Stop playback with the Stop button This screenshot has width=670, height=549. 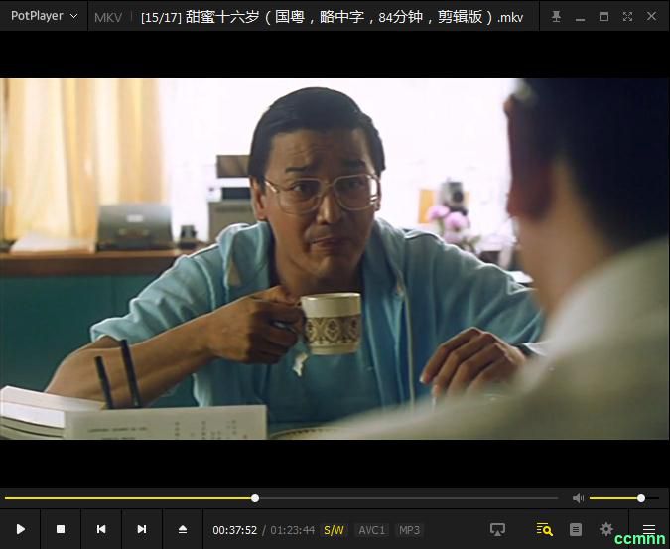click(61, 529)
